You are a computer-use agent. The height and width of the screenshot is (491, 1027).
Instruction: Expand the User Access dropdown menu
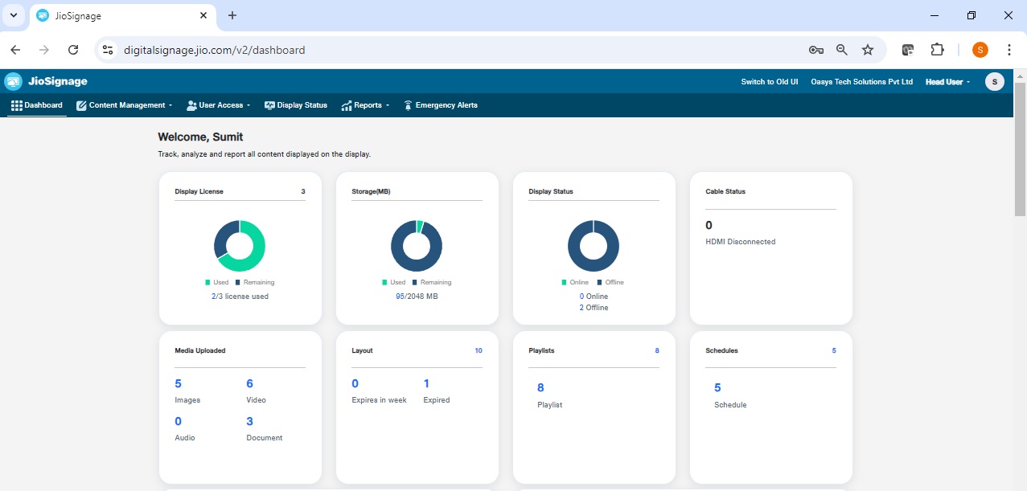coord(219,105)
